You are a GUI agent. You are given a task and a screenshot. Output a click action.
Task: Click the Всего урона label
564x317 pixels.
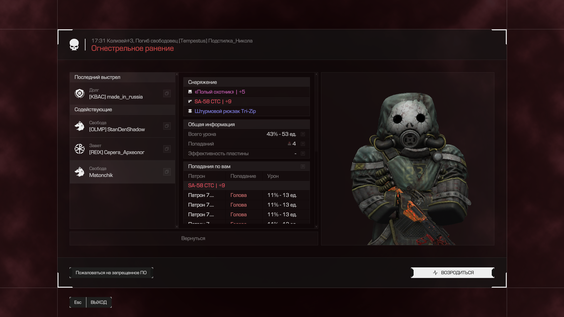202,134
